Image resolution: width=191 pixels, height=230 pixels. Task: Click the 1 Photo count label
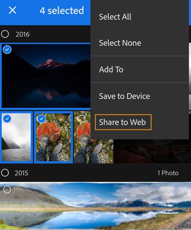pos(168,173)
